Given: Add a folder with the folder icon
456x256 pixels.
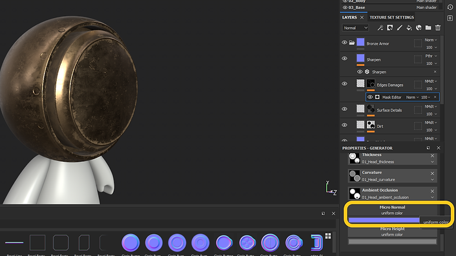Looking at the screenshot, I should [428, 28].
